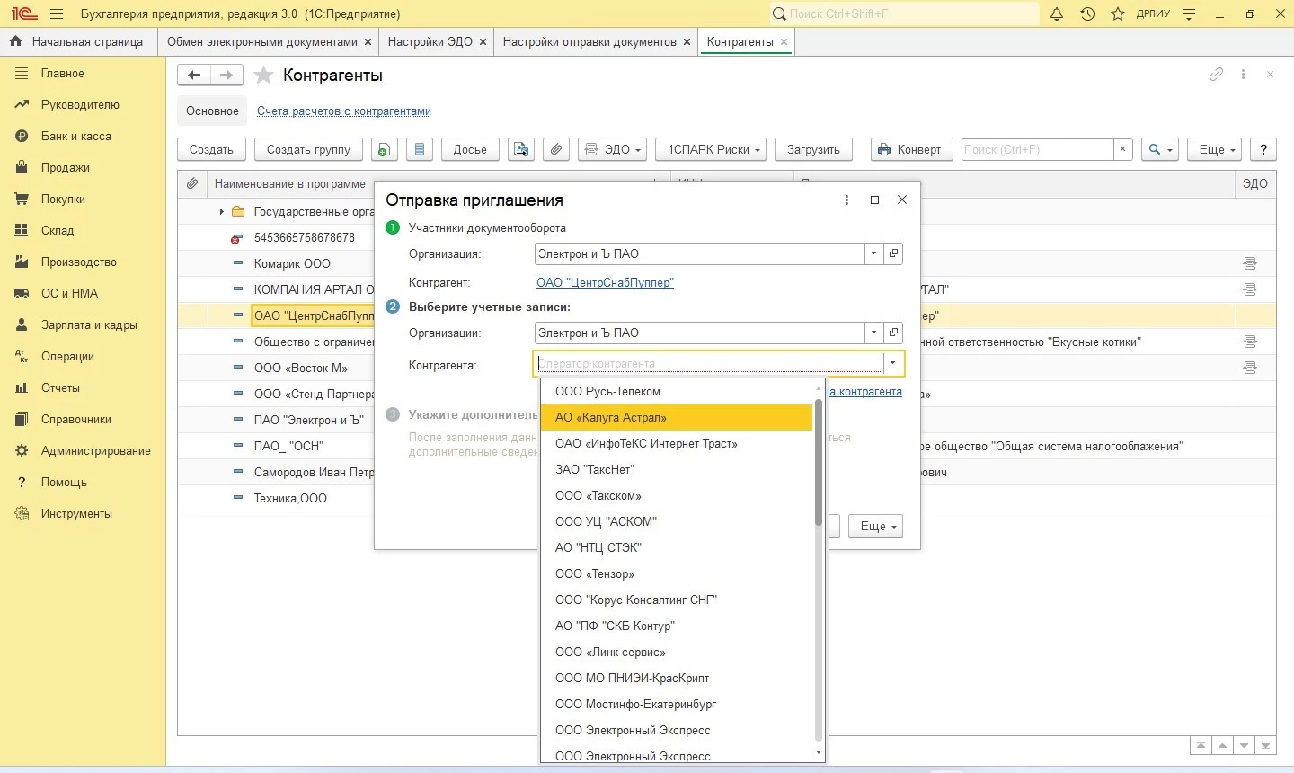The width and height of the screenshot is (1294, 773).
Task: Click the green plus create-by-copy icon
Action: pyautogui.click(x=384, y=149)
